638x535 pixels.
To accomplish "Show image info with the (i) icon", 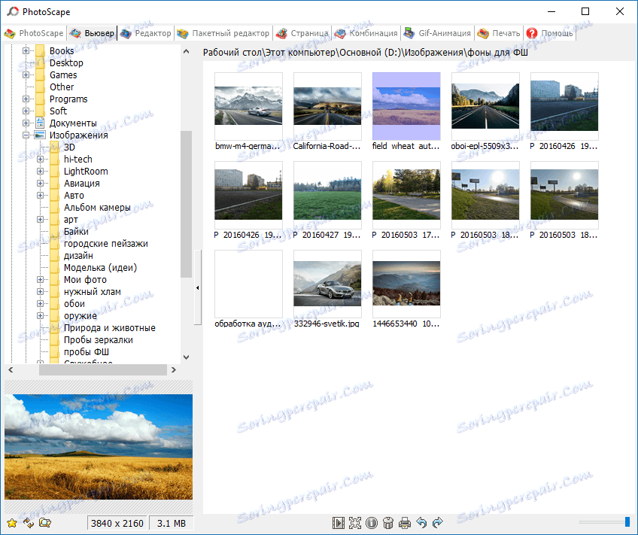I will (372, 523).
